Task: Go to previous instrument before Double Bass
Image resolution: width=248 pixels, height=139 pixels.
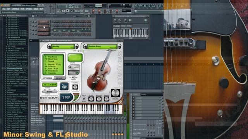Action: pos(85,46)
